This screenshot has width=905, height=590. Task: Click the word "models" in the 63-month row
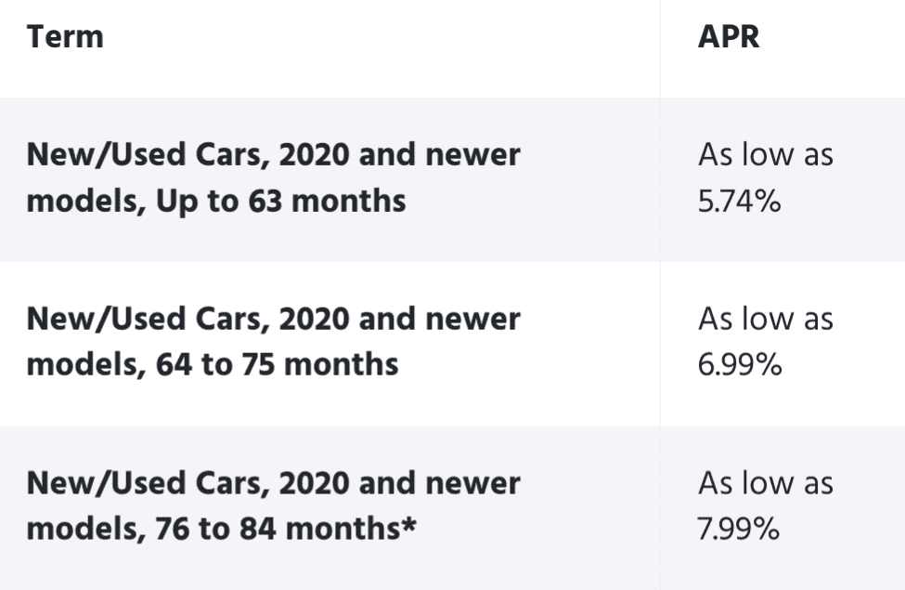pyautogui.click(x=81, y=202)
